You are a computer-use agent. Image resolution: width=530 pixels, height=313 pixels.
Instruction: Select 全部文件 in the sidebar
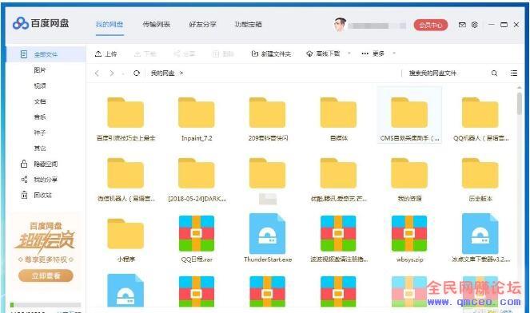coord(46,54)
